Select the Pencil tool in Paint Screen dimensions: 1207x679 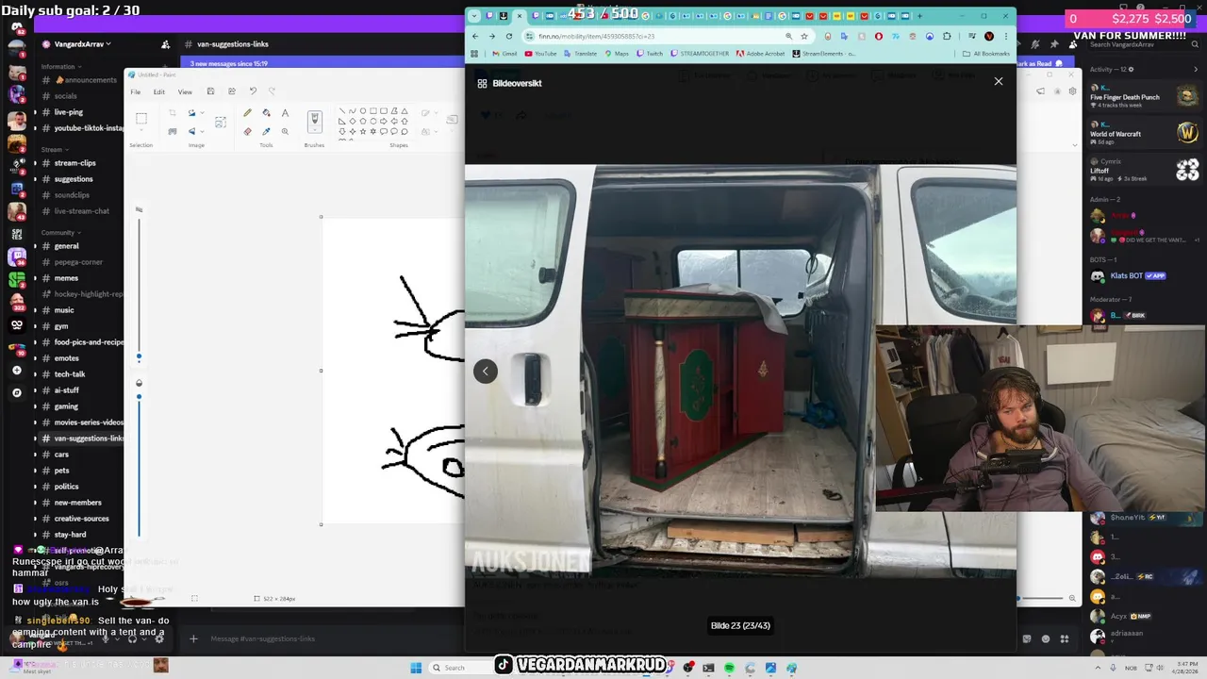(x=247, y=112)
